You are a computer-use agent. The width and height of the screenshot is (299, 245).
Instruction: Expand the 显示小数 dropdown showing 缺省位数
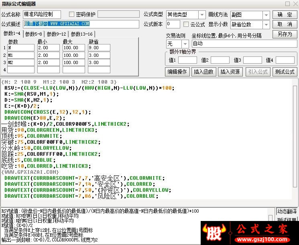coord(266,25)
